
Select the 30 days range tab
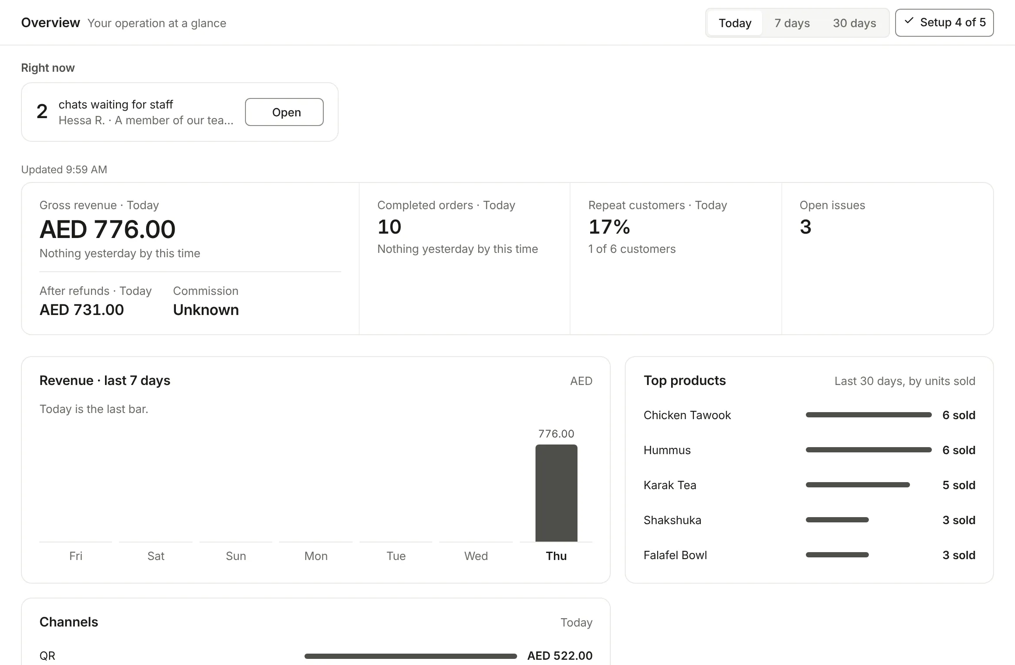click(854, 23)
